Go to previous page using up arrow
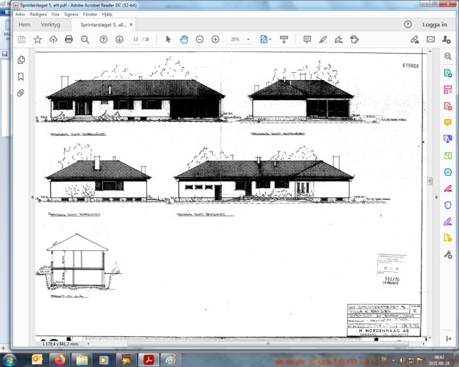 pos(104,39)
